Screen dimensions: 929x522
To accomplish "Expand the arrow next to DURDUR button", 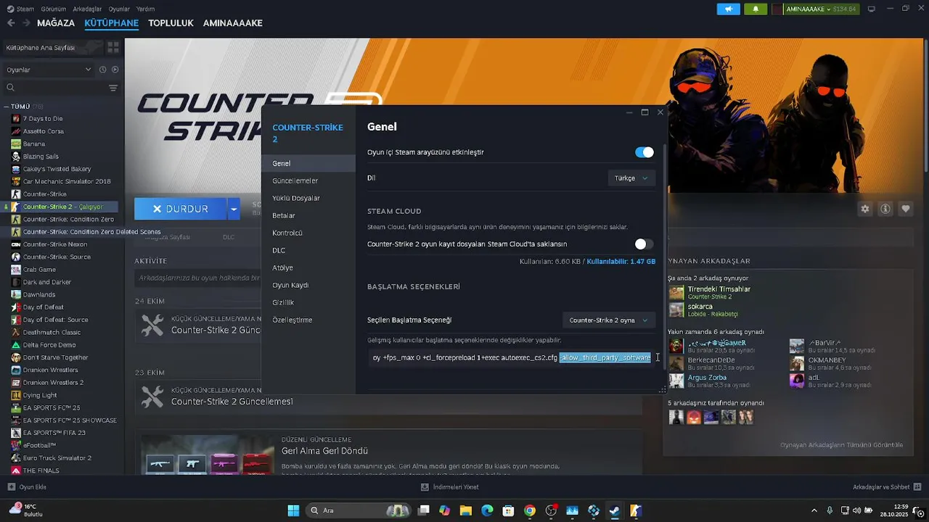I will click(x=234, y=209).
